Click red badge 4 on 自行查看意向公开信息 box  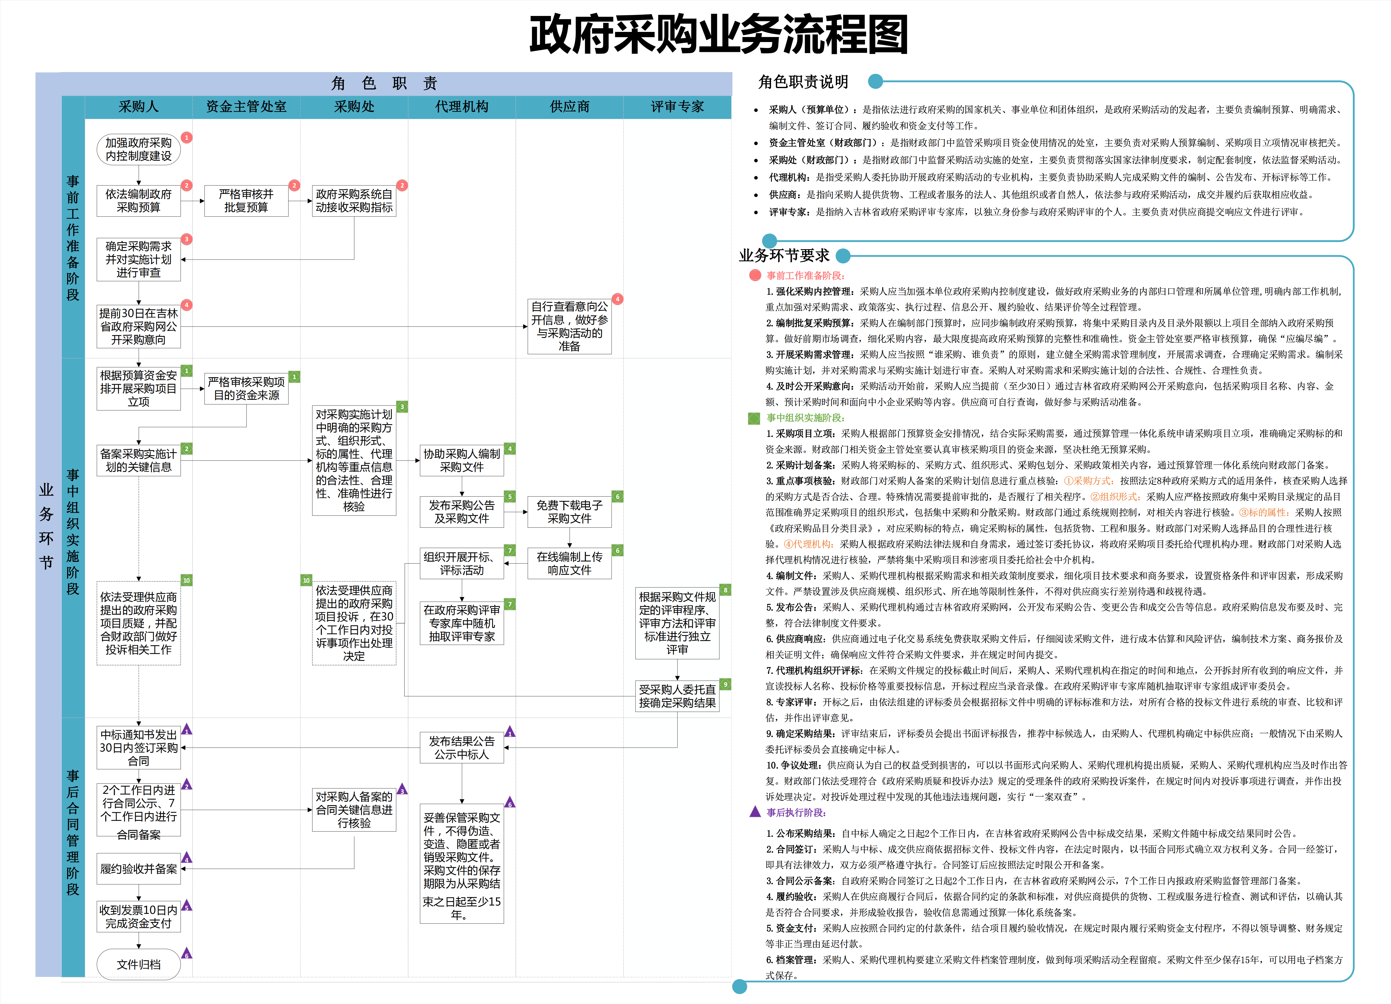click(618, 299)
